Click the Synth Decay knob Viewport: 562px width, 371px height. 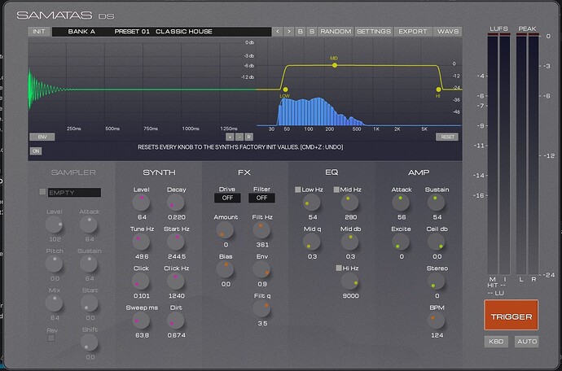point(176,203)
